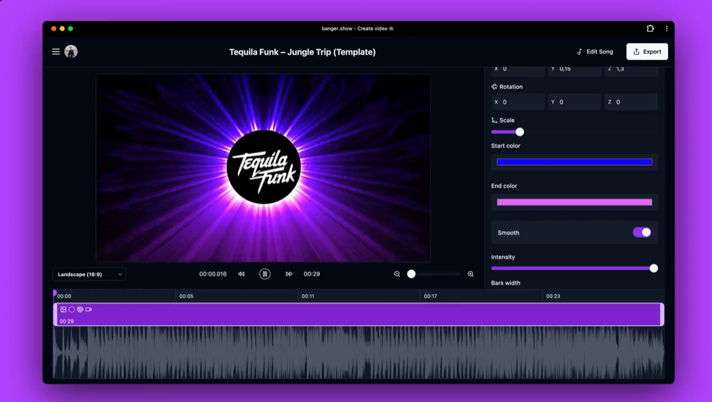The image size is (712, 402).
Task: Open the Landscape (16:9) aspect ratio dropdown
Action: click(89, 274)
